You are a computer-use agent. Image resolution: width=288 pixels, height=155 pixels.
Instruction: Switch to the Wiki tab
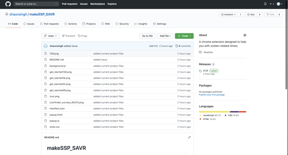pos(106,24)
